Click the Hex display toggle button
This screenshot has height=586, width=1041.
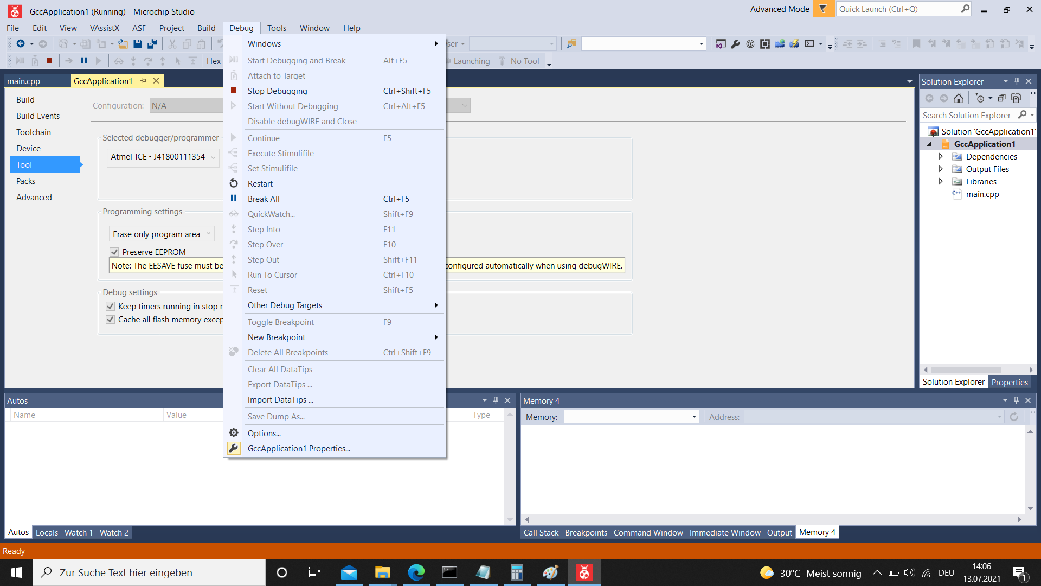coord(214,61)
